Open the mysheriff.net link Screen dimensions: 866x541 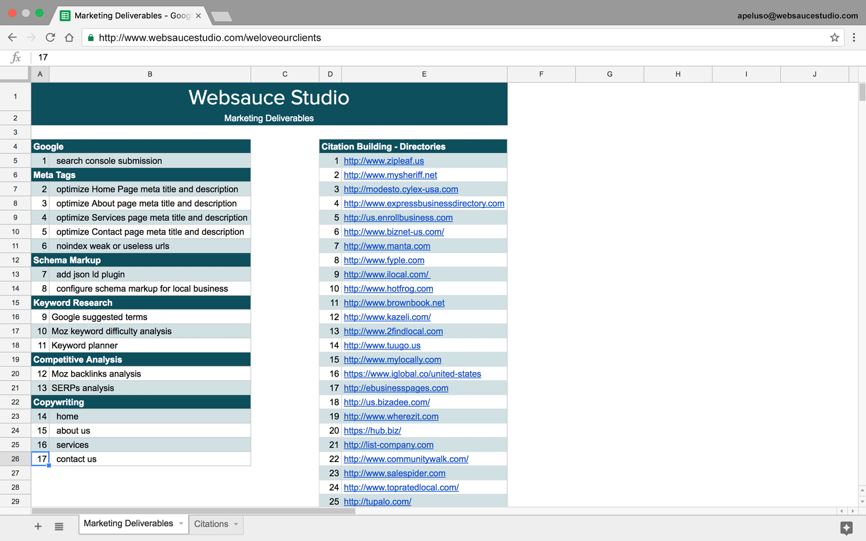(390, 175)
